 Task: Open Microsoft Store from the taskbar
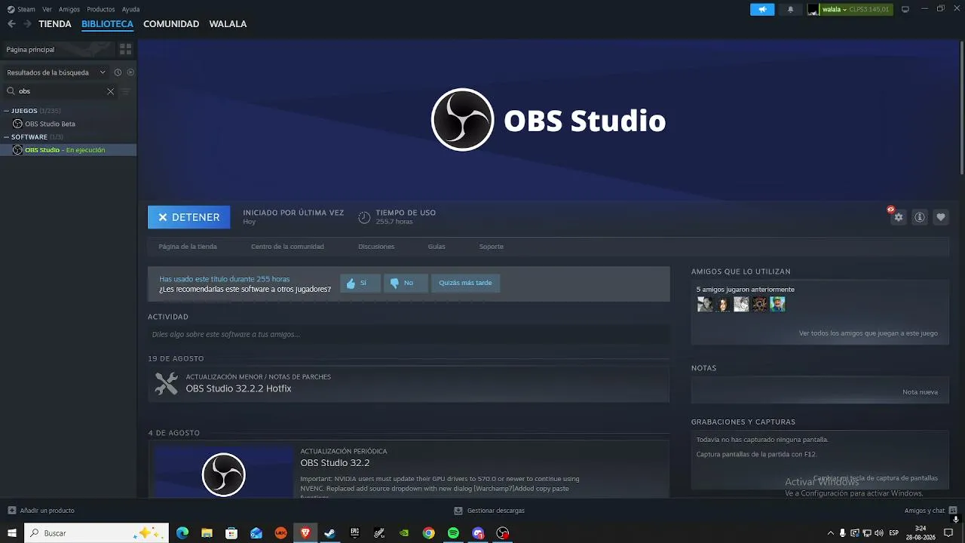231,533
